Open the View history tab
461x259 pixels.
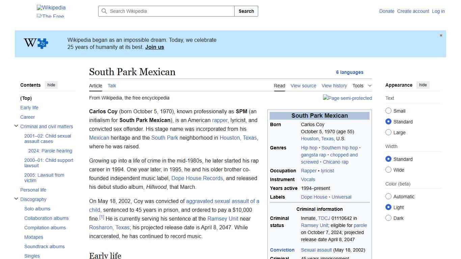click(x=334, y=86)
